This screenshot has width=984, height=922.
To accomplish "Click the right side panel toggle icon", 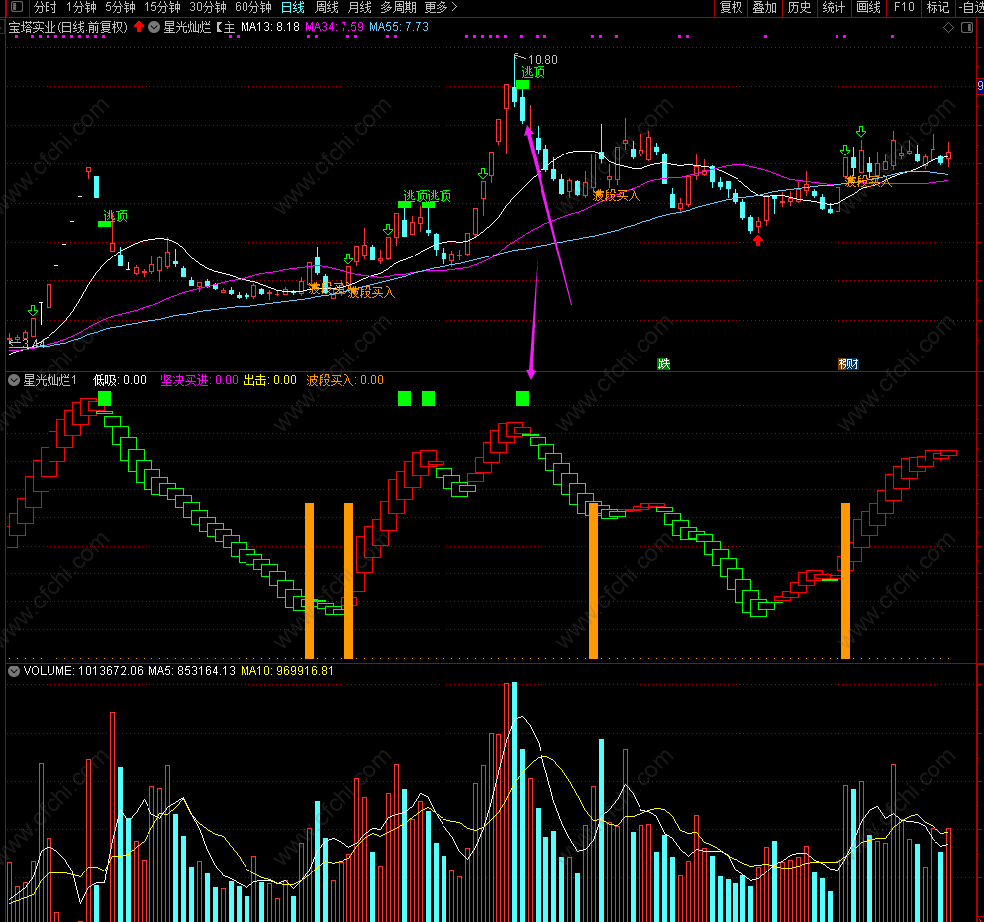I will (x=967, y=27).
